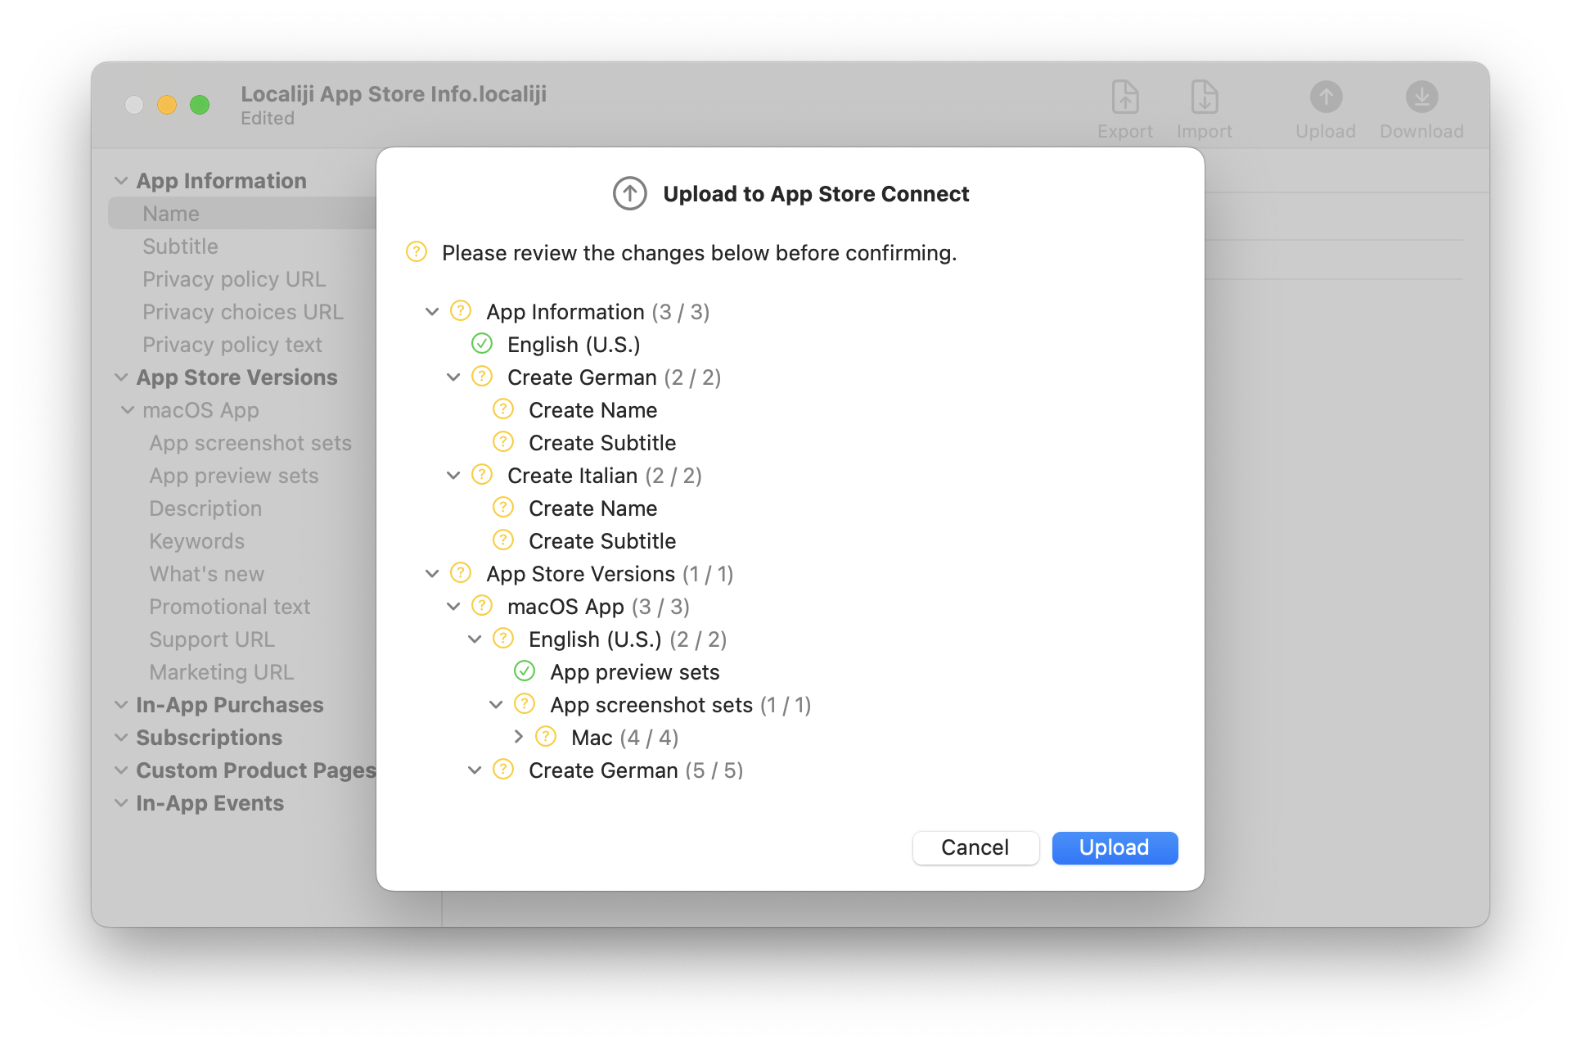Viewport: 1581px width, 1048px height.
Task: Click the green zoom window button
Action: pos(200,105)
